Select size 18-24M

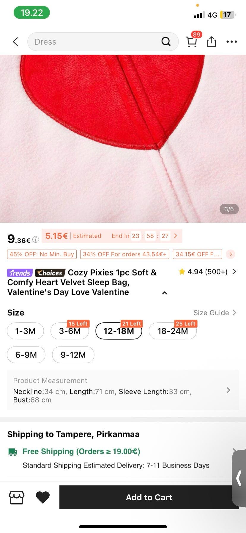pos(173,331)
